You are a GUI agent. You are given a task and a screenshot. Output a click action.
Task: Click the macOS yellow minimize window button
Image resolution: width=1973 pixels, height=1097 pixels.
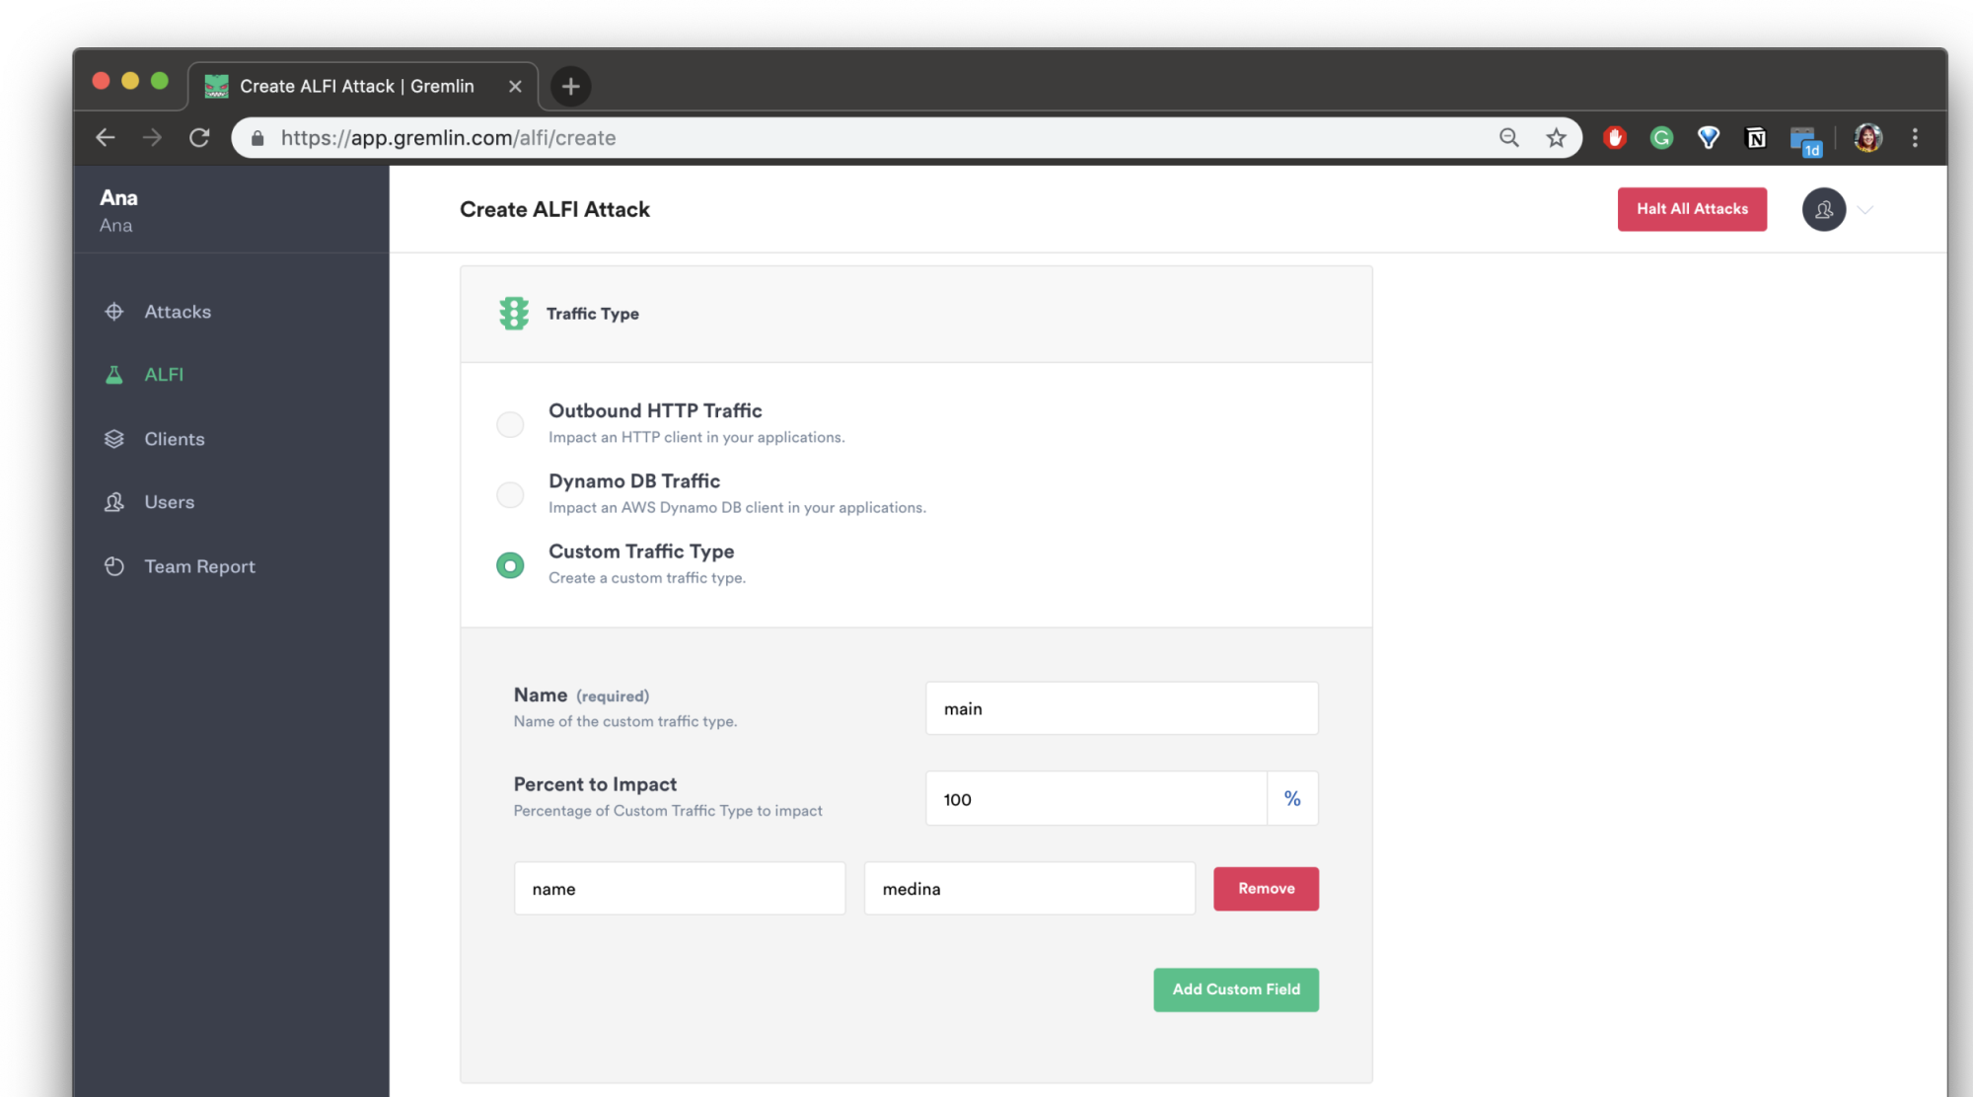pos(130,81)
